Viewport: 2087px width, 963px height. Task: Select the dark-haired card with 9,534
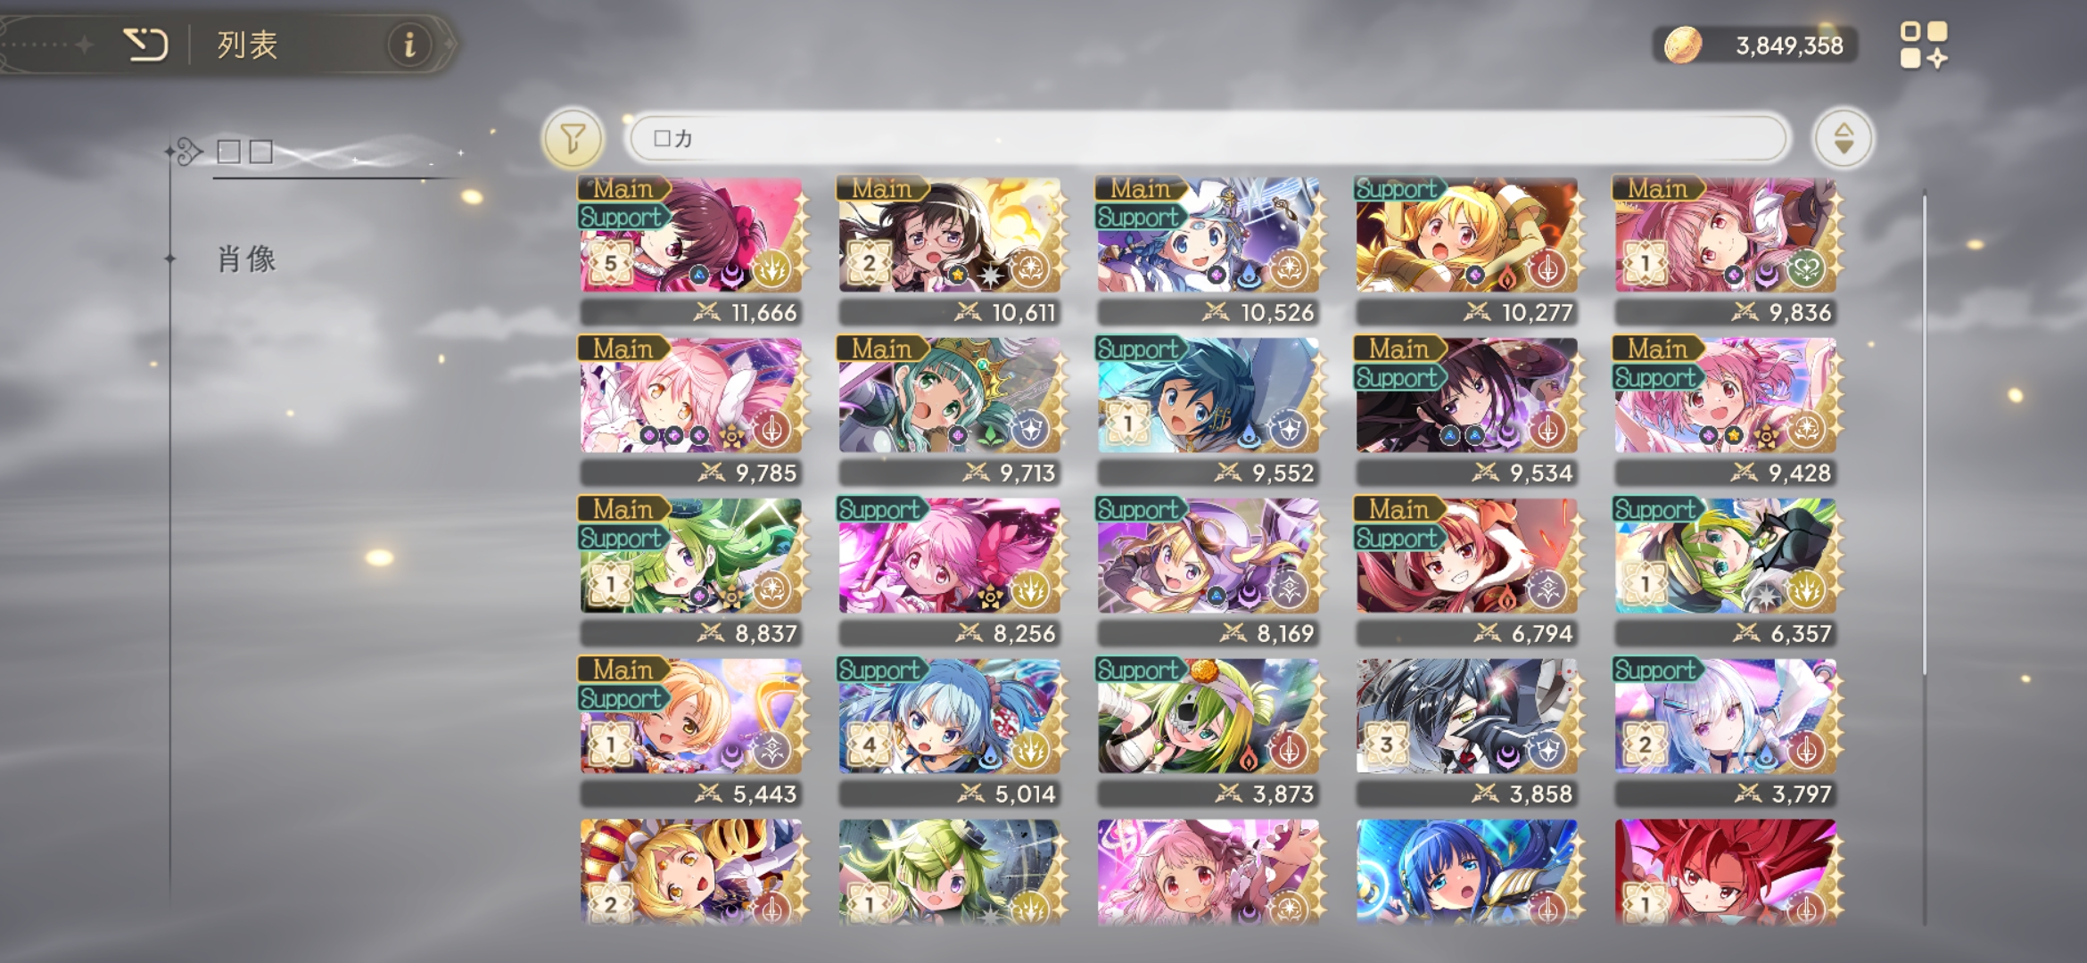(x=1467, y=411)
